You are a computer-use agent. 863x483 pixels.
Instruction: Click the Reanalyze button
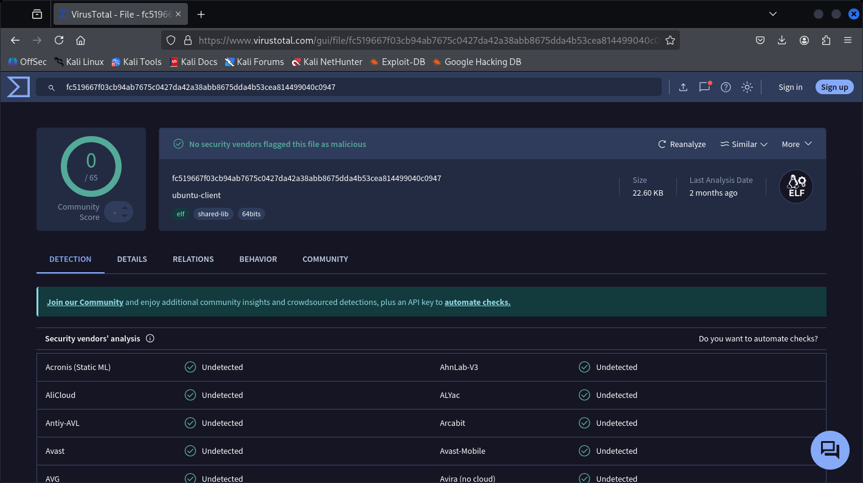click(x=682, y=144)
